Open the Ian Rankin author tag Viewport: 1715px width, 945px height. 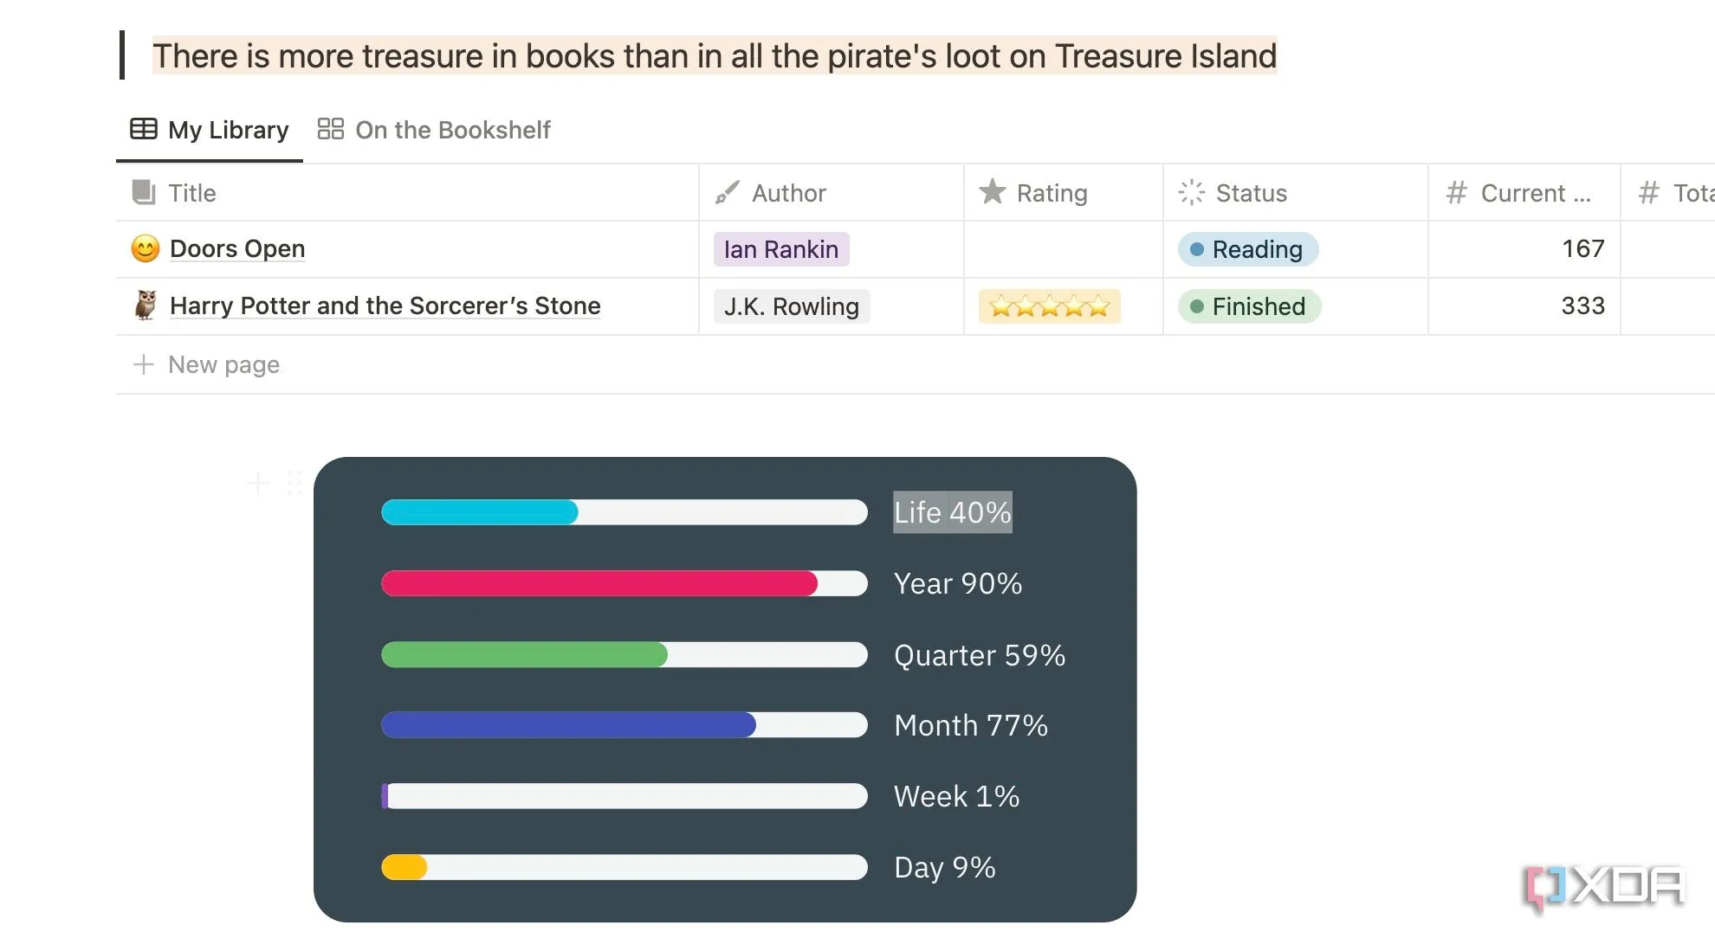coord(781,249)
